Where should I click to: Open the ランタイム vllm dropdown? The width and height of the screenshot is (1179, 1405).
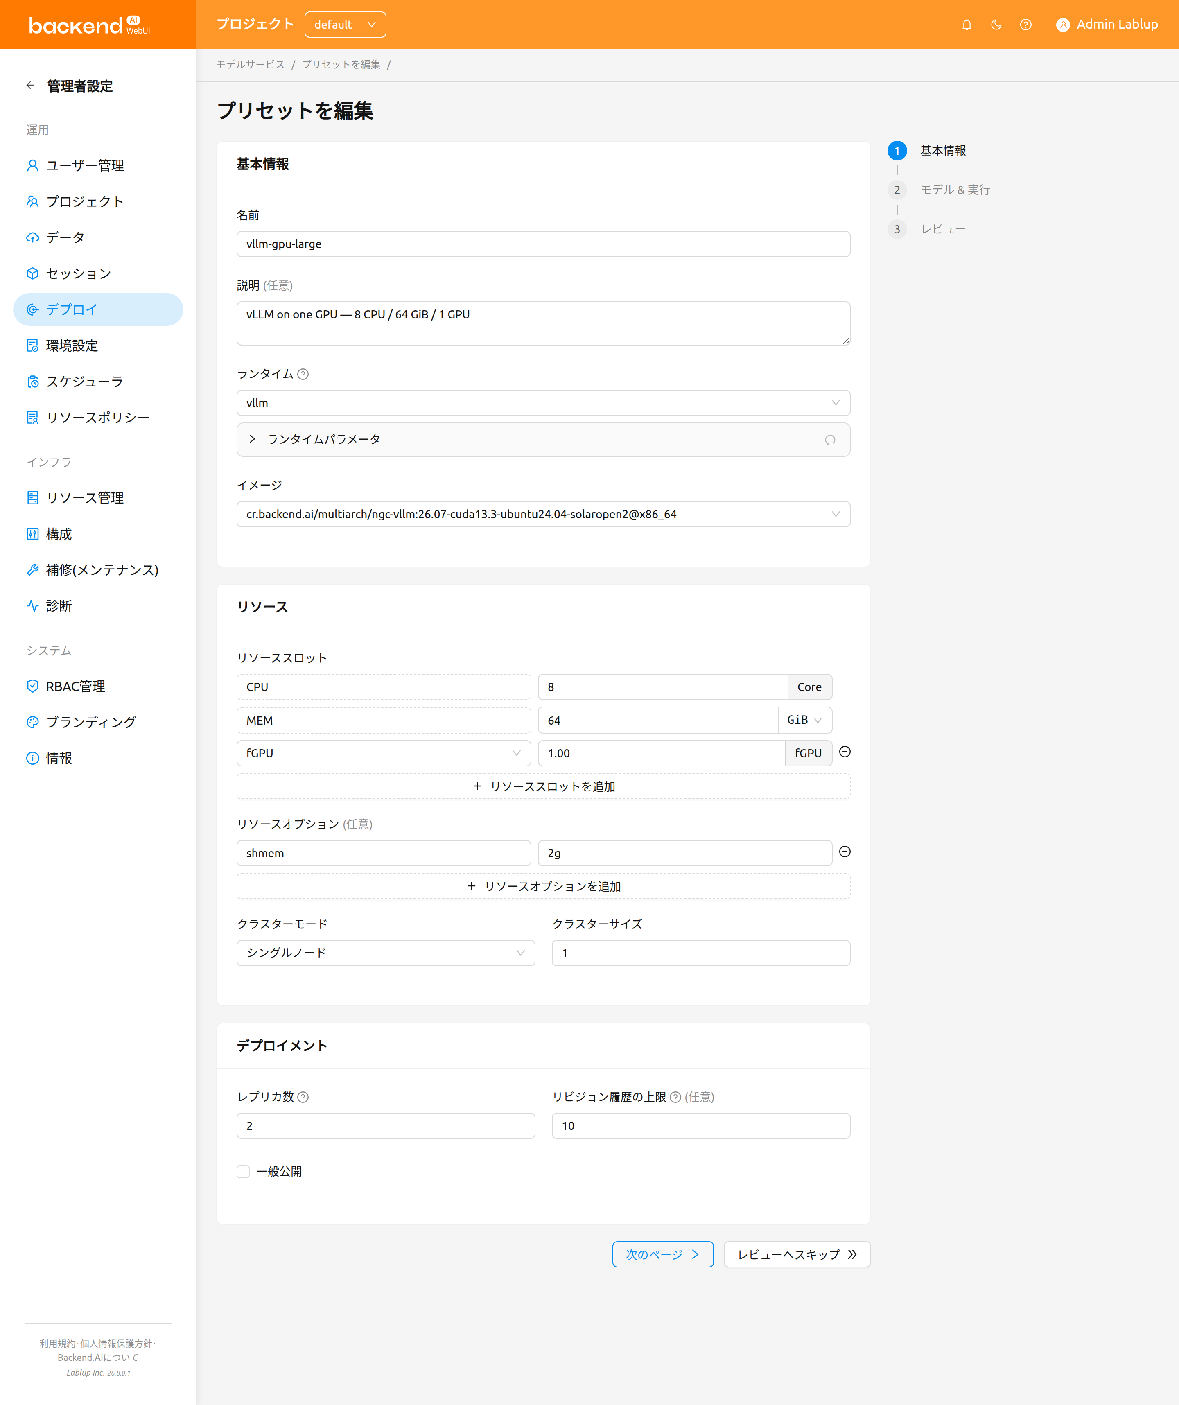[543, 403]
